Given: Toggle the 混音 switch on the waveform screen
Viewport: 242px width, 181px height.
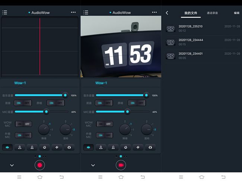Looking at the screenshot, I should (x=23, y=103).
